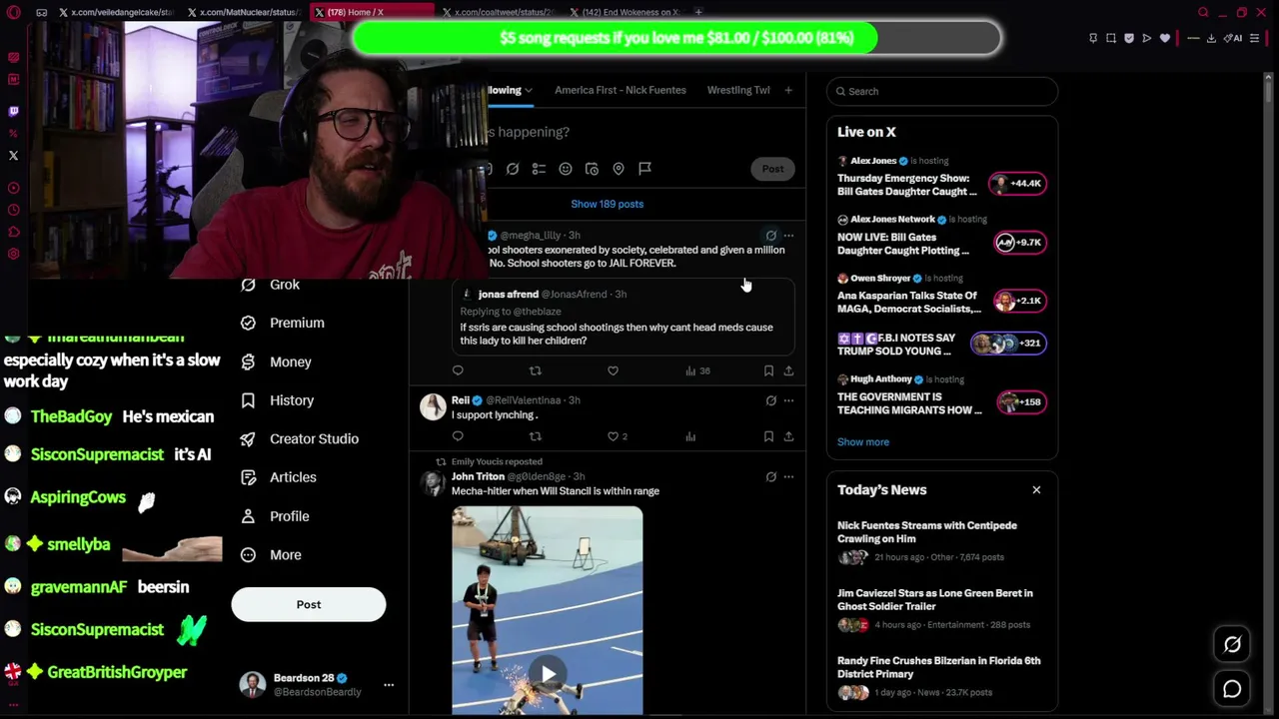Image resolution: width=1279 pixels, height=719 pixels.
Task: Open your Profile page
Action: 276,516
